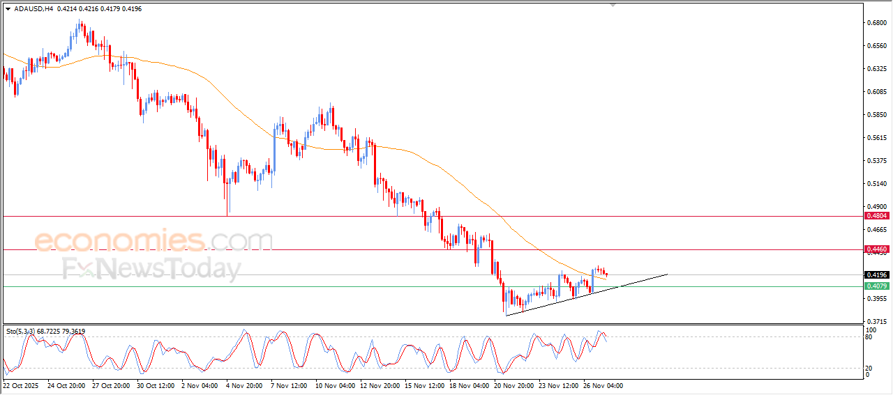This screenshot has height=395, width=893.
Task: Click the red 0.4460 price tag
Action: pyautogui.click(x=876, y=249)
